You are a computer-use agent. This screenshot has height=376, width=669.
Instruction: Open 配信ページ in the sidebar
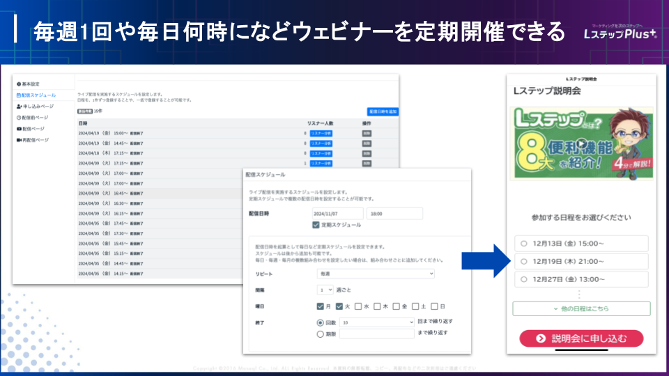30,129
